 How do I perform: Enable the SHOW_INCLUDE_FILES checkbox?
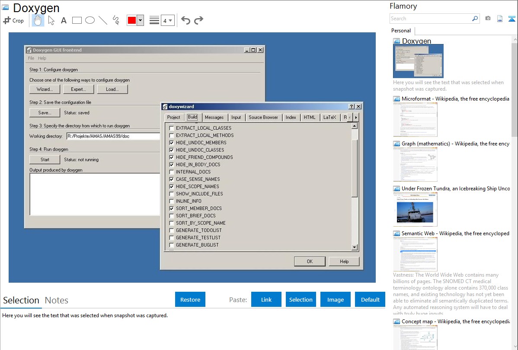click(172, 194)
